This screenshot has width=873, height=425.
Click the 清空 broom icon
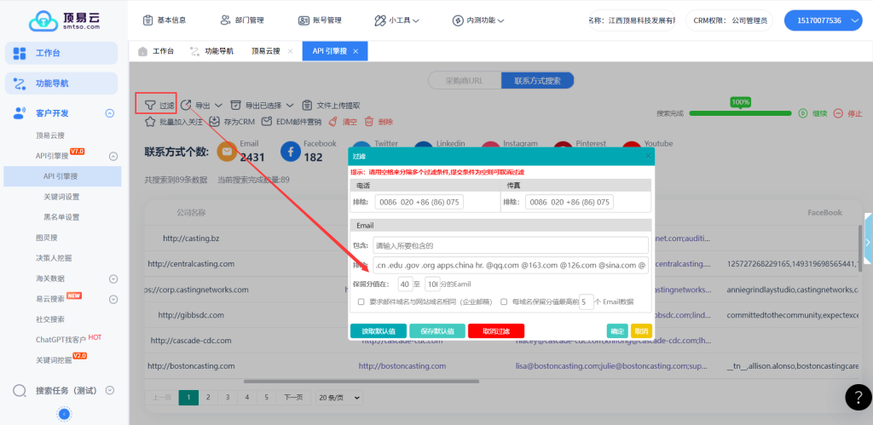click(332, 122)
